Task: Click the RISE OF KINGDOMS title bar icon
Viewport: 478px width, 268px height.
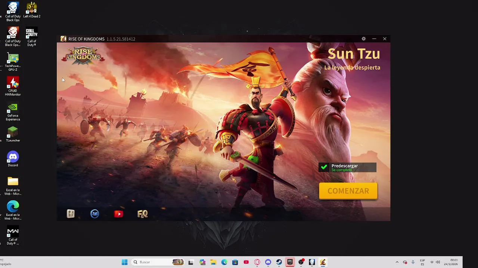Action: pos(63,39)
